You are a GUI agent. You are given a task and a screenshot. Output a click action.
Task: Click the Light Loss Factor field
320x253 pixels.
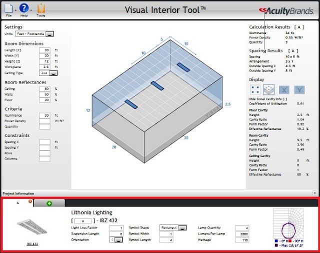coord(116,227)
